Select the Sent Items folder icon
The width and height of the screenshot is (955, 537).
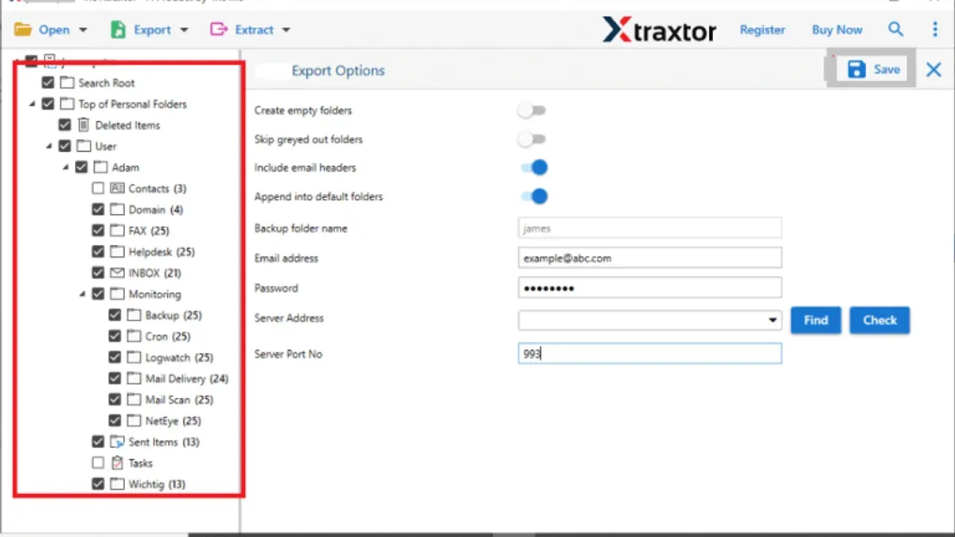point(117,442)
